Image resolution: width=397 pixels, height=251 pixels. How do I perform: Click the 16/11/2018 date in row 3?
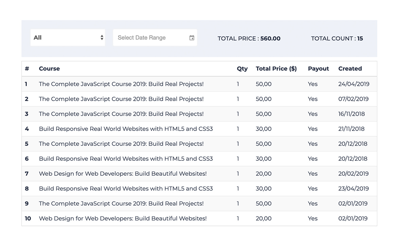tap(351, 114)
